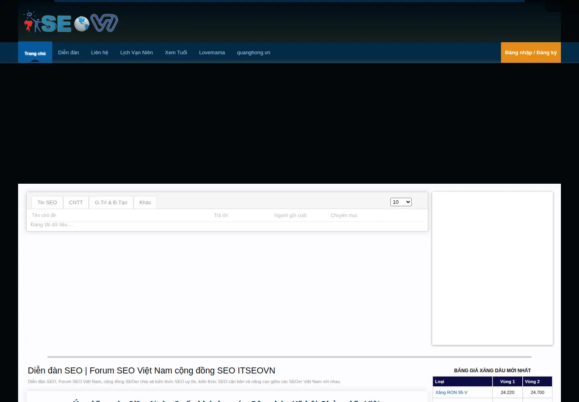Click the Người gửi cuối column header
The width and height of the screenshot is (579, 402).
point(290,215)
